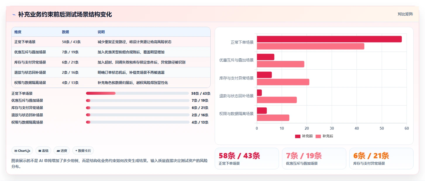425x181 pixels.
Task: Click table cell 库存与支付异常场景
Action: tap(30, 62)
